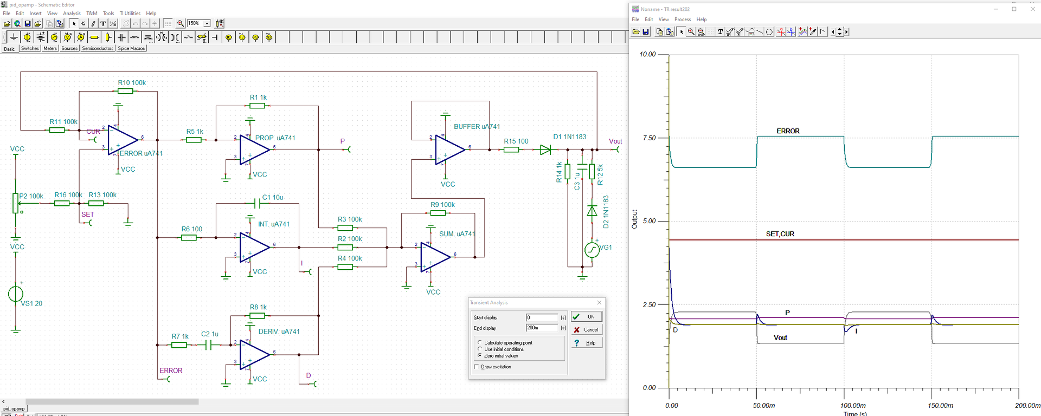Click the End display input field
This screenshot has height=416, width=1041.
point(542,328)
